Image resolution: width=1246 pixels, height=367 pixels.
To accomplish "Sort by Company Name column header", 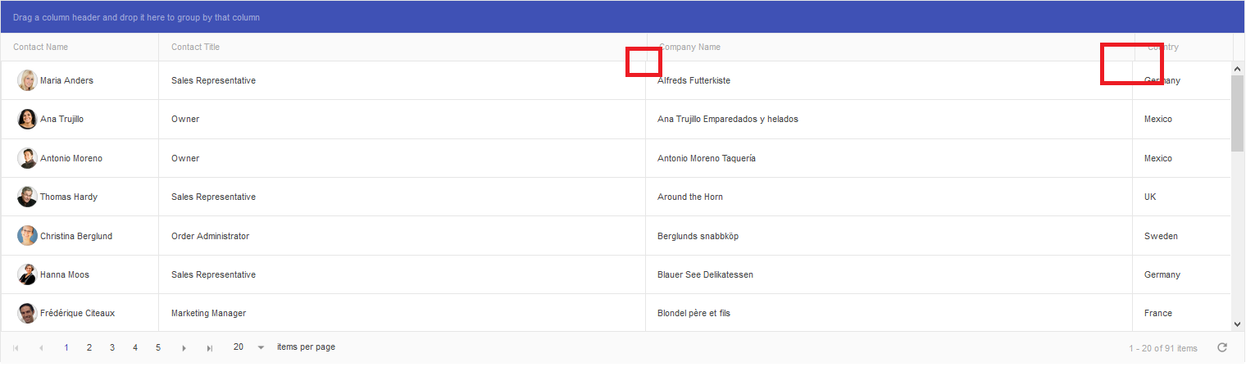I will [x=690, y=47].
